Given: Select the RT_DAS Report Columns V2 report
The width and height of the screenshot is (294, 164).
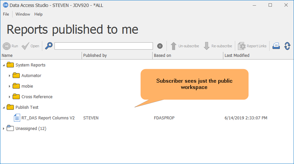Looking at the screenshot, I should [x=48, y=118].
